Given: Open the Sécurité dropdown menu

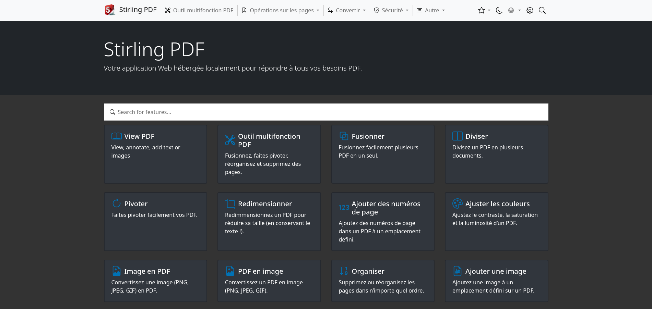Looking at the screenshot, I should 391,10.
